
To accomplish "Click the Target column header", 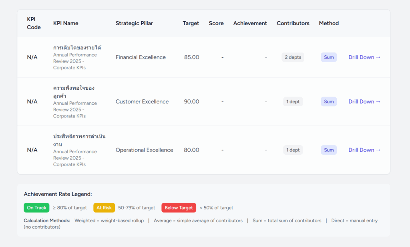I will click(x=191, y=23).
